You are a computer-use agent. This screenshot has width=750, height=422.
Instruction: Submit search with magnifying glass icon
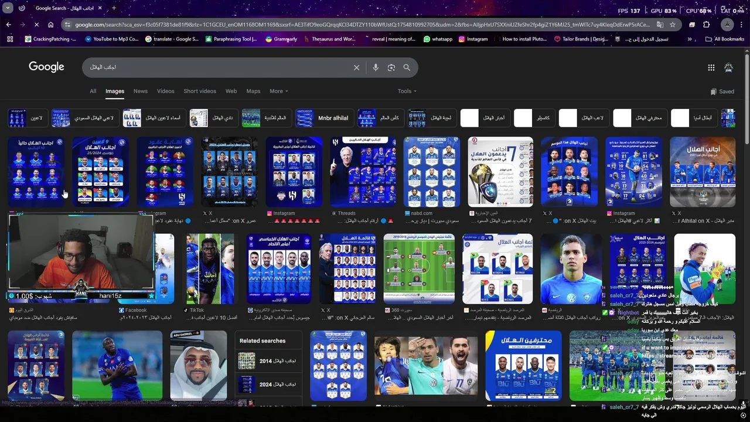click(407, 67)
